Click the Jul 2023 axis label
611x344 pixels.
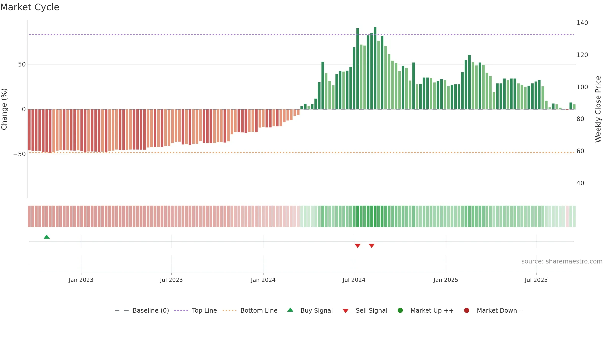click(x=171, y=280)
